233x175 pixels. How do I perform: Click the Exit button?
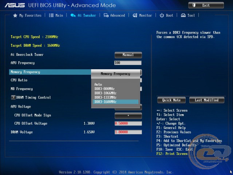coord(206,5)
